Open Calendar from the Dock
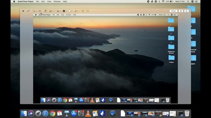The image size is (211, 118). click(x=59, y=113)
